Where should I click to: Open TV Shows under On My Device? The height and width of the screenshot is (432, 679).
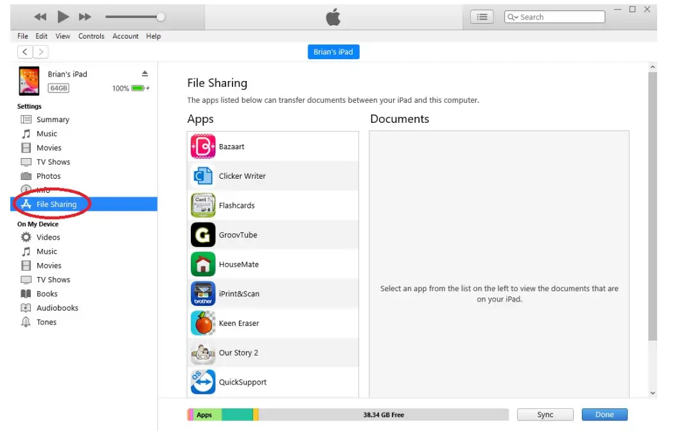tap(53, 280)
